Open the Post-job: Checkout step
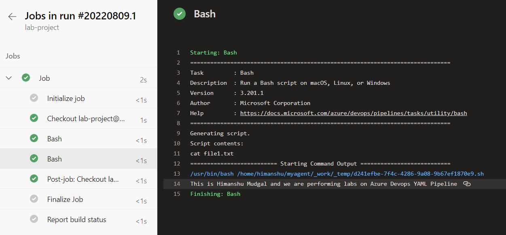The height and width of the screenshot is (235, 506). [x=78, y=179]
